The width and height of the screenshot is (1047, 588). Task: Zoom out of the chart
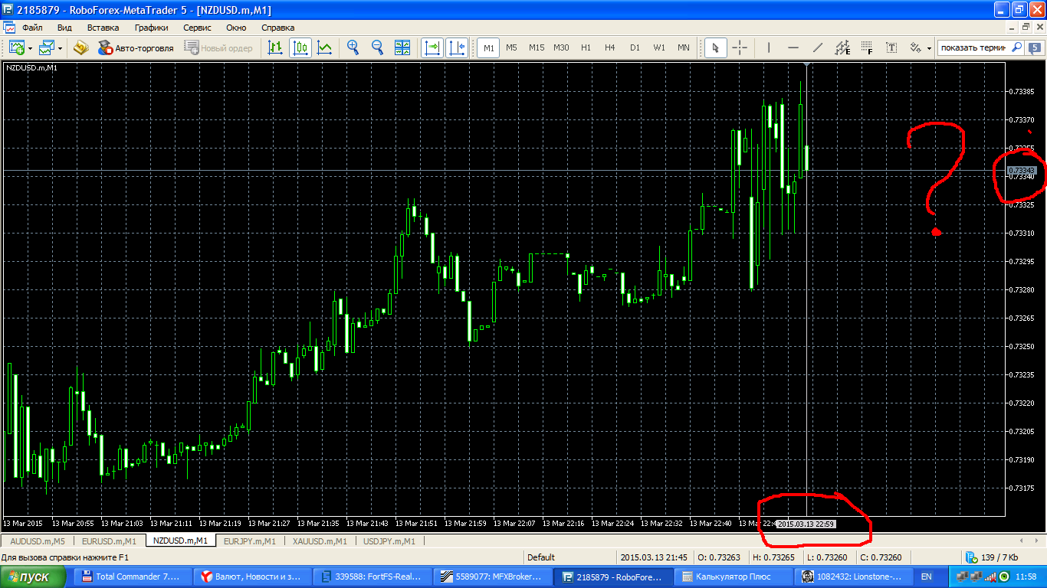(x=377, y=47)
